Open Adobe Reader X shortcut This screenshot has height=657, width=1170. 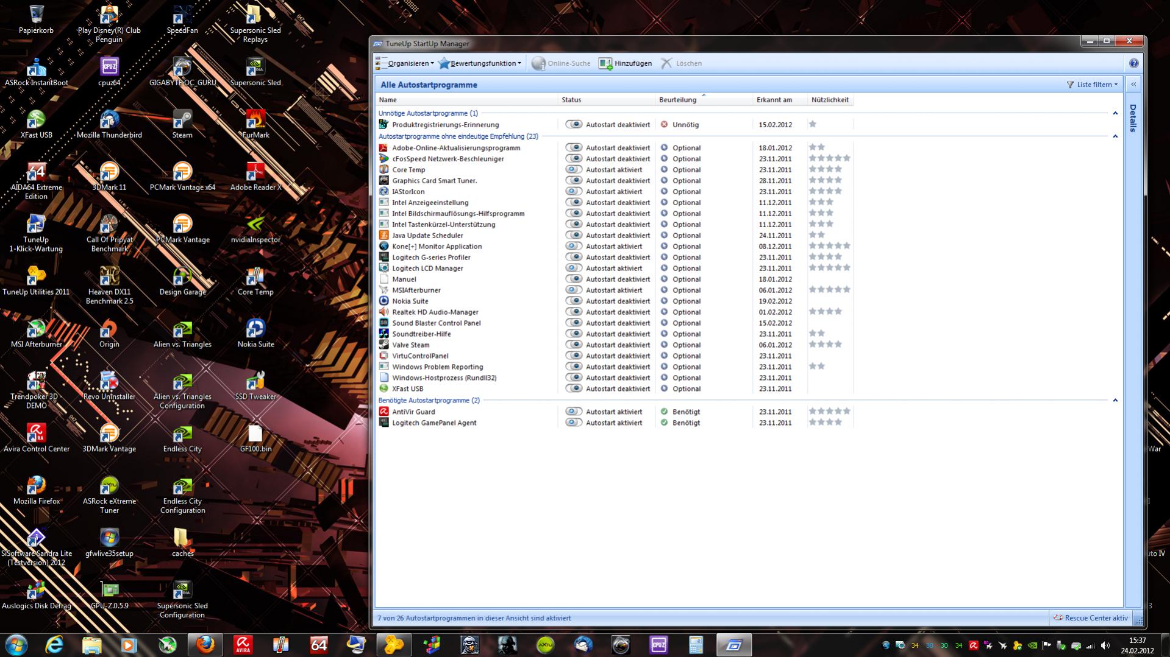click(255, 176)
